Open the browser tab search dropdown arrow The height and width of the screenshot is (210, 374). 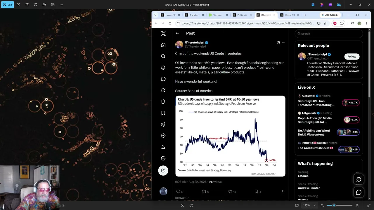click(x=155, y=15)
